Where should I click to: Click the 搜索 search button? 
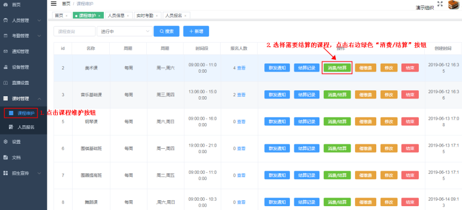tap(167, 31)
